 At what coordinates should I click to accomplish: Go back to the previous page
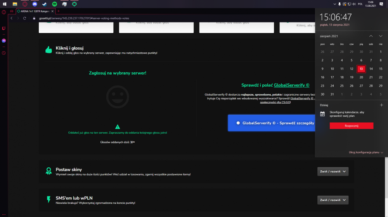pos(11,18)
